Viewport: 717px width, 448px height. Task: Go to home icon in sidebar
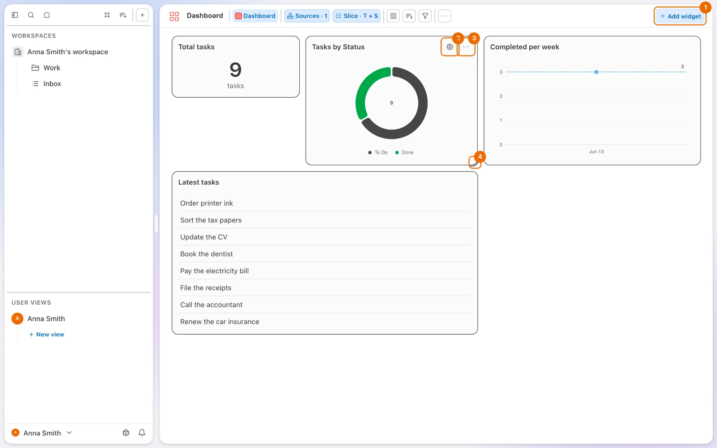click(x=47, y=15)
